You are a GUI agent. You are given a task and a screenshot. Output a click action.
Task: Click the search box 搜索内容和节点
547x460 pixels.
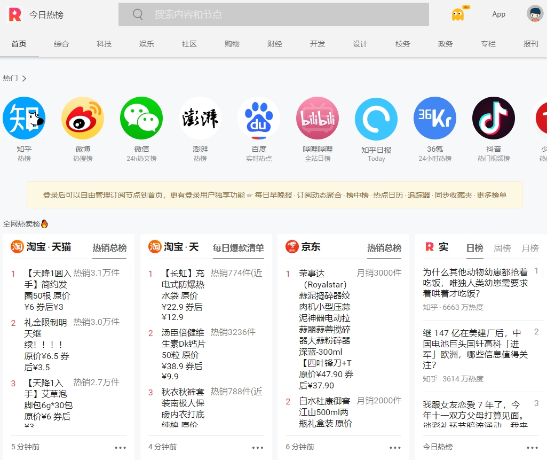pyautogui.click(x=273, y=14)
